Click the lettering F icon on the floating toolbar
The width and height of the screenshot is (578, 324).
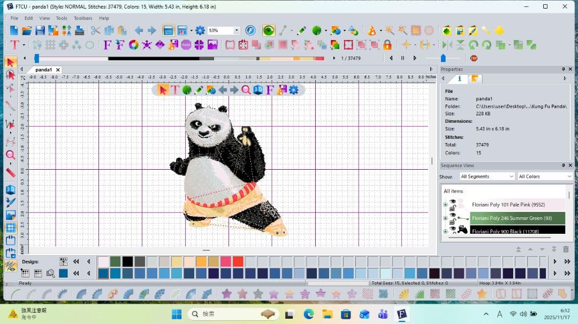270,90
